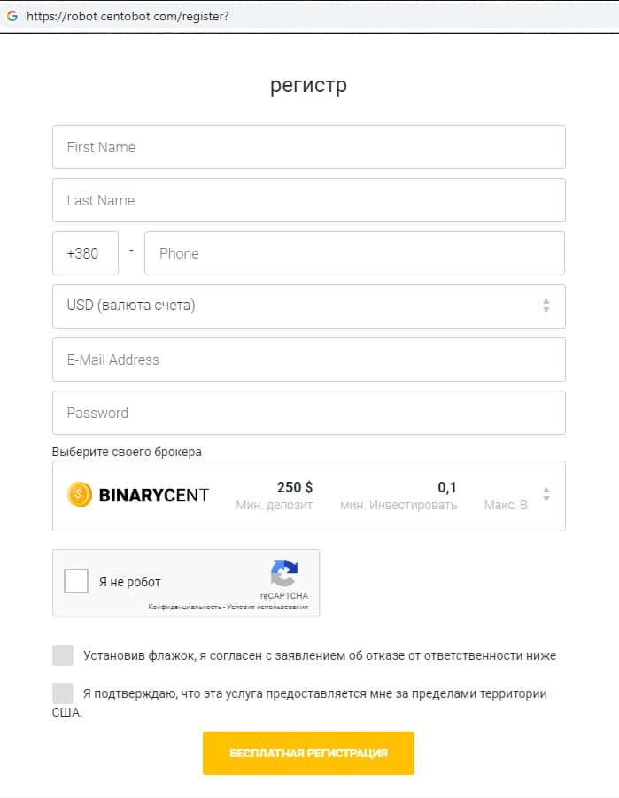The image size is (619, 798).
Task: Open reCAPTCHA "Конфиденциальность" link
Action: (175, 608)
